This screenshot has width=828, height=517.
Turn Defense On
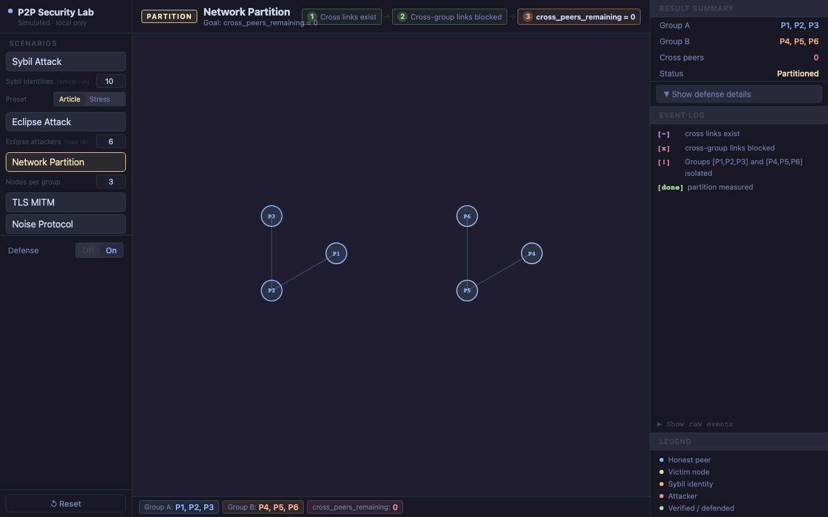[112, 250]
